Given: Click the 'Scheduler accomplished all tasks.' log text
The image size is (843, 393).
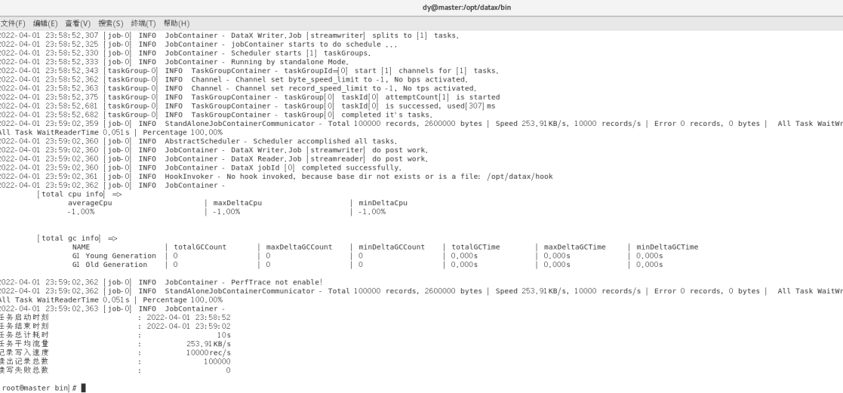Looking at the screenshot, I should coord(323,141).
